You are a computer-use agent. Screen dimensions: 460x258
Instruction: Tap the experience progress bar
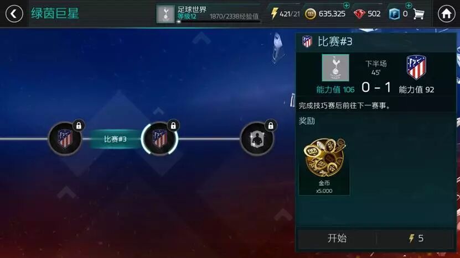tap(219, 22)
